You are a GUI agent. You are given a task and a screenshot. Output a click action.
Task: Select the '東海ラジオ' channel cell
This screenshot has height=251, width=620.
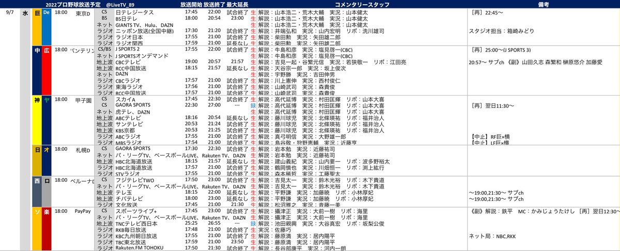(128, 87)
